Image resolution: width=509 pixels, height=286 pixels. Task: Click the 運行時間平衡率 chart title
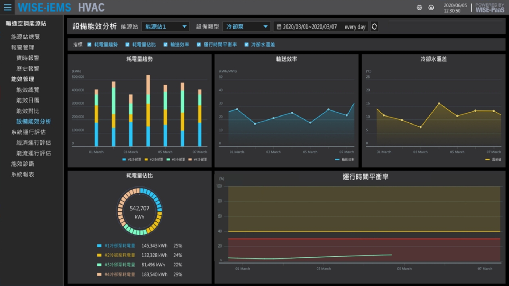click(366, 177)
